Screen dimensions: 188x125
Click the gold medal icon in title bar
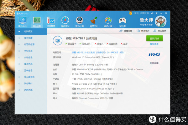pos(131,13)
